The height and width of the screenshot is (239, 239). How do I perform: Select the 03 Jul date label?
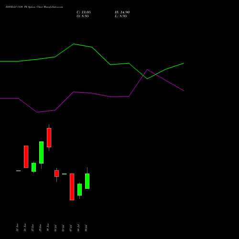[63, 228]
